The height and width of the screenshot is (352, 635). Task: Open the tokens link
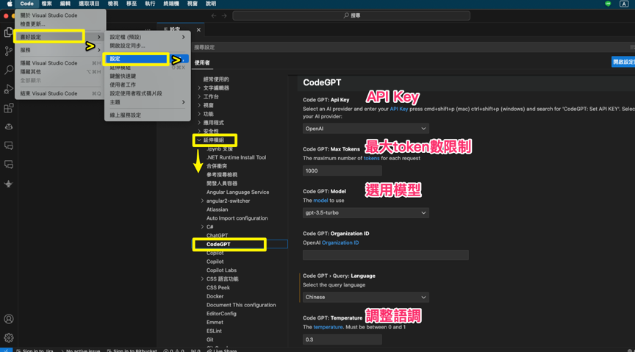pos(371,159)
